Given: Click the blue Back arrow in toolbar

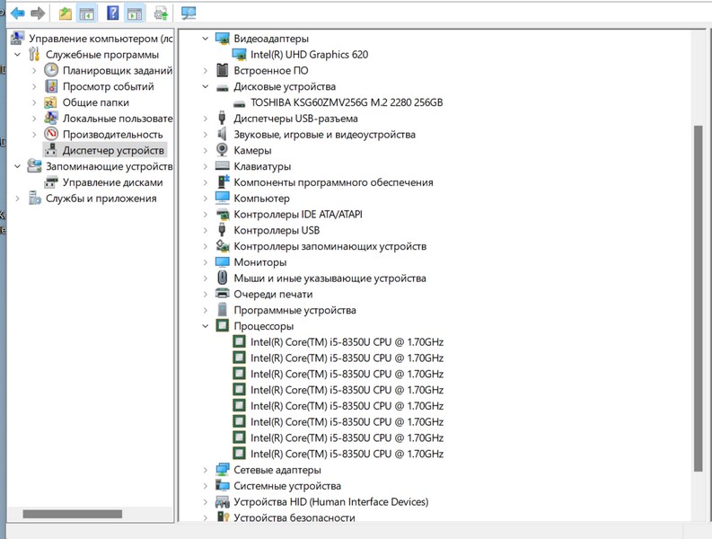Looking at the screenshot, I should [x=17, y=13].
